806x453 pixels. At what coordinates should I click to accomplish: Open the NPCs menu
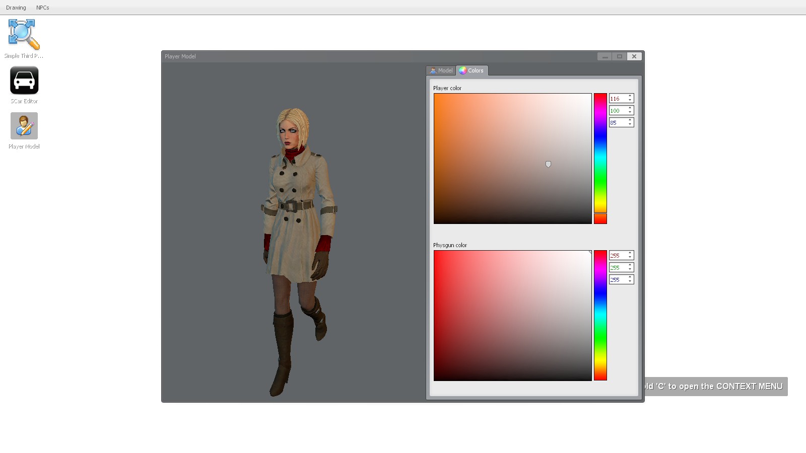pos(43,8)
